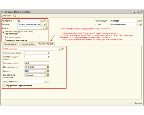Open selection list for Склад-получатель
Image resolution: width=144 pixels, height=115 pixels.
click(x=46, y=82)
